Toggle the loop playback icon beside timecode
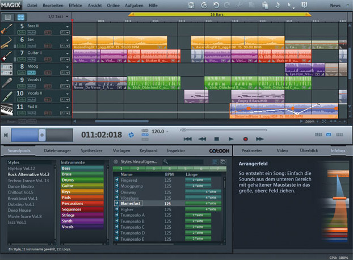This screenshot has height=260, width=353. pyautogui.click(x=131, y=135)
